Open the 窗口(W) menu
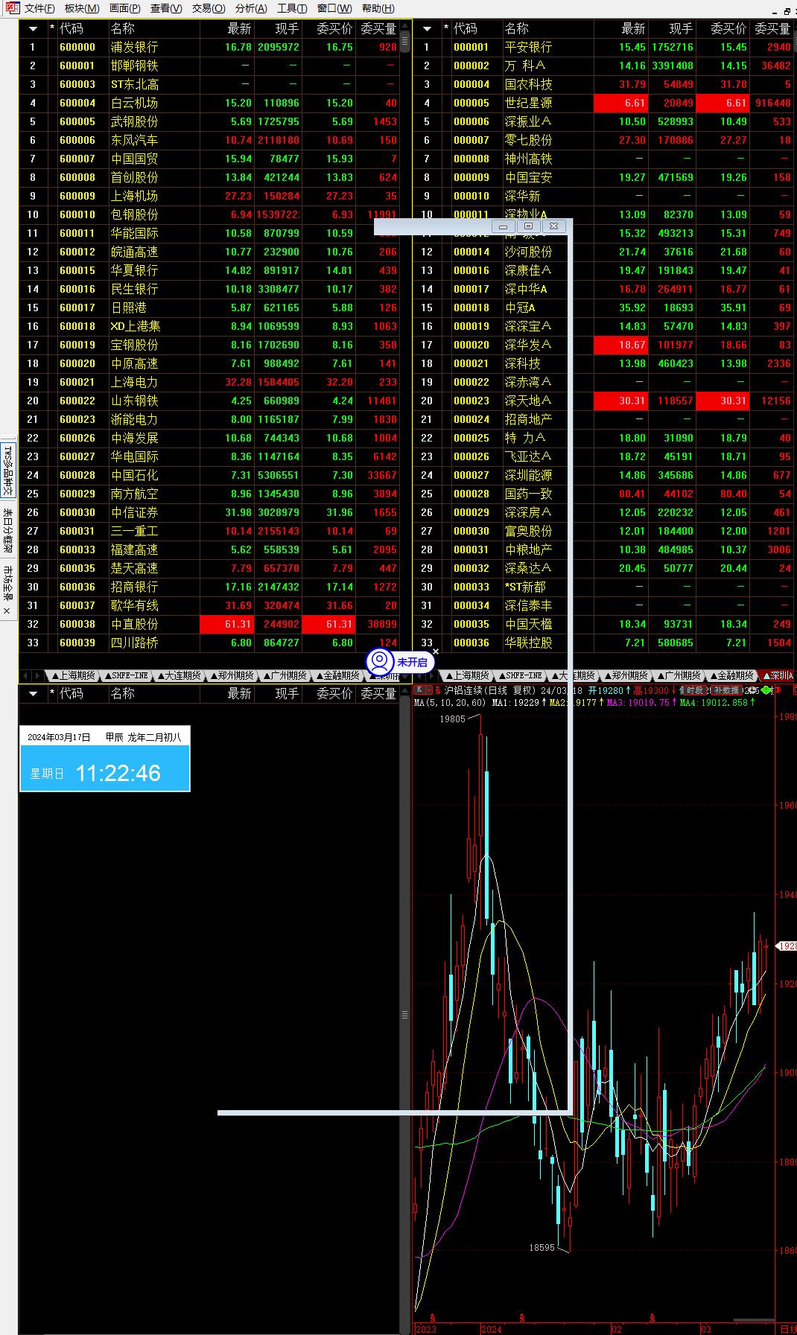Screen dimensions: 797x1335 click(334, 9)
